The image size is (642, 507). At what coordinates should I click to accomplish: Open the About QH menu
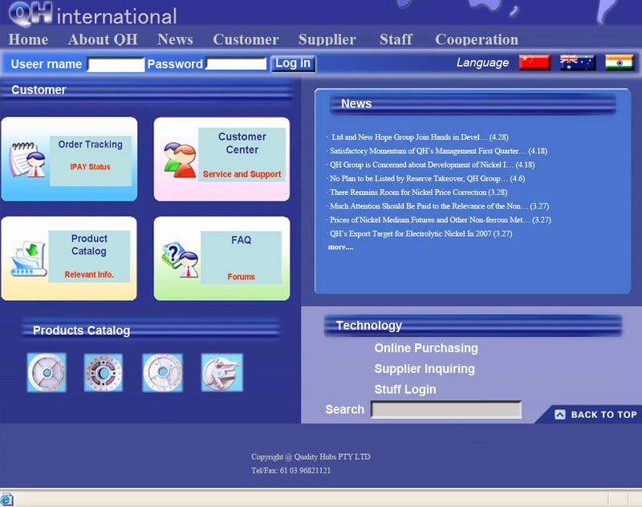tap(103, 39)
